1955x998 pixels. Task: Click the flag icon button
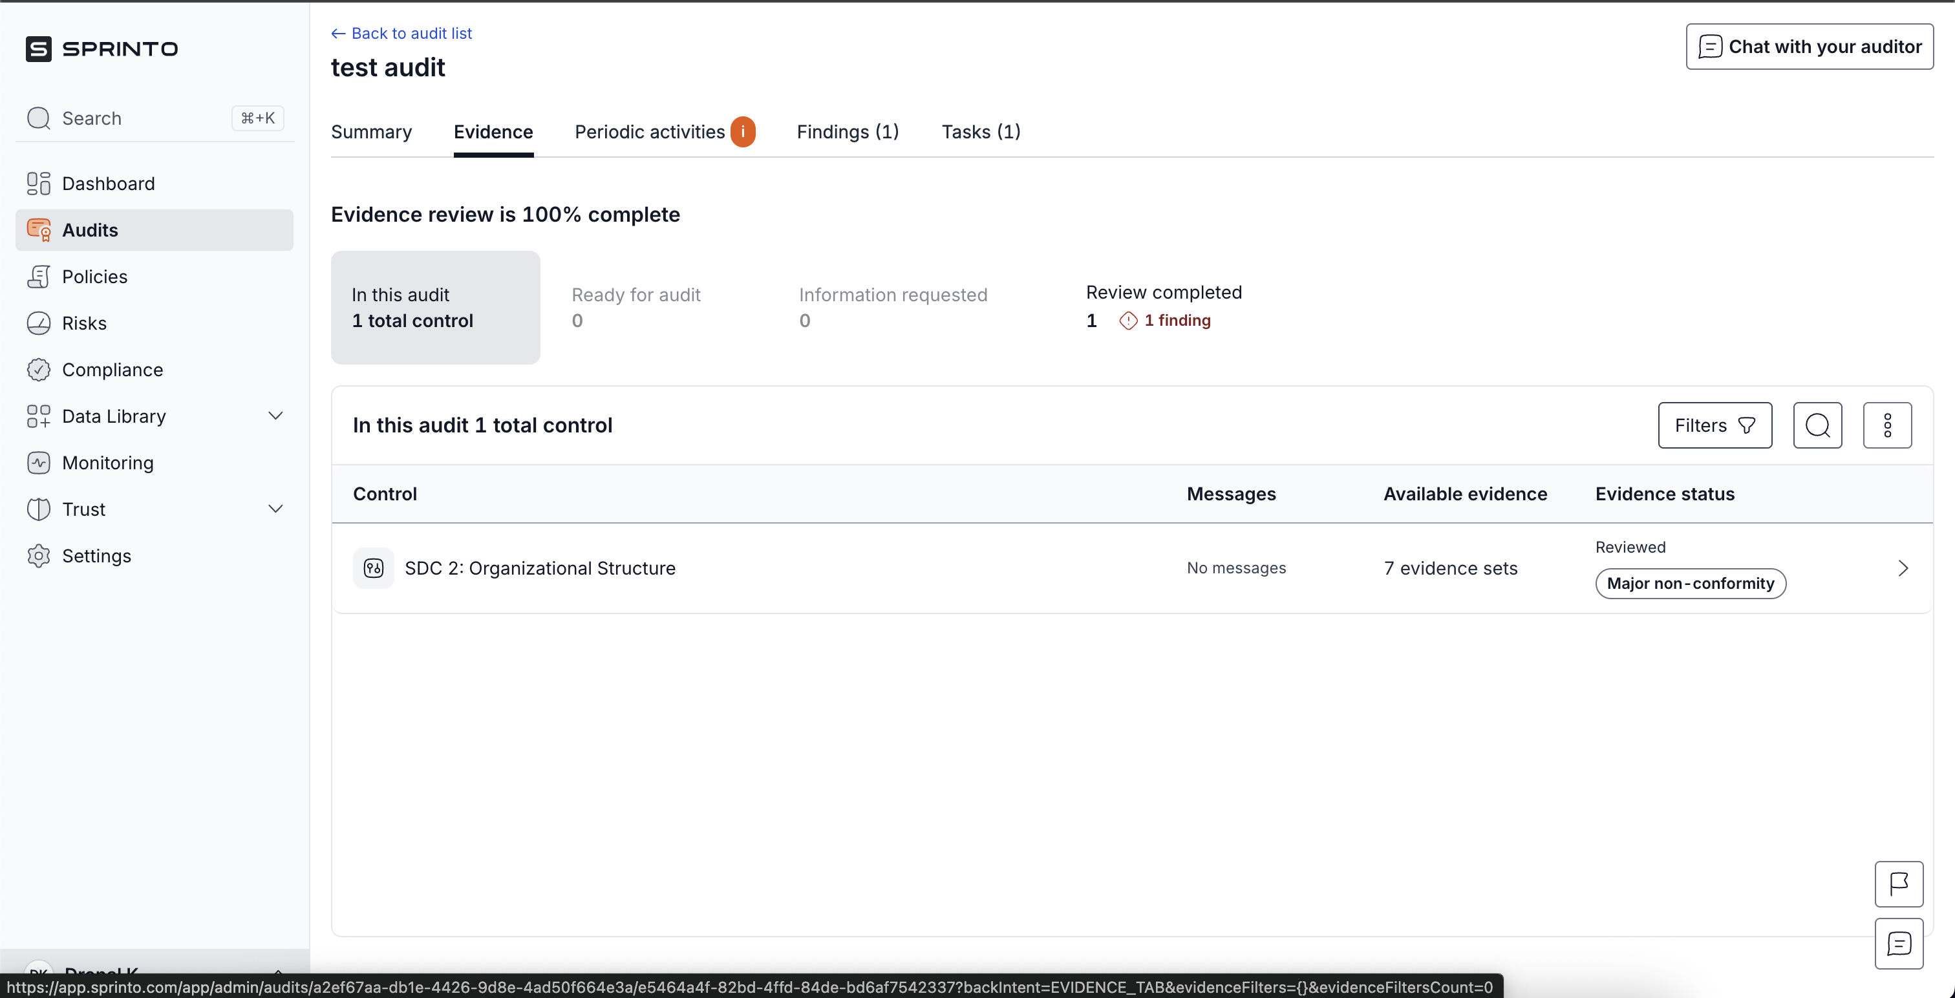point(1898,884)
